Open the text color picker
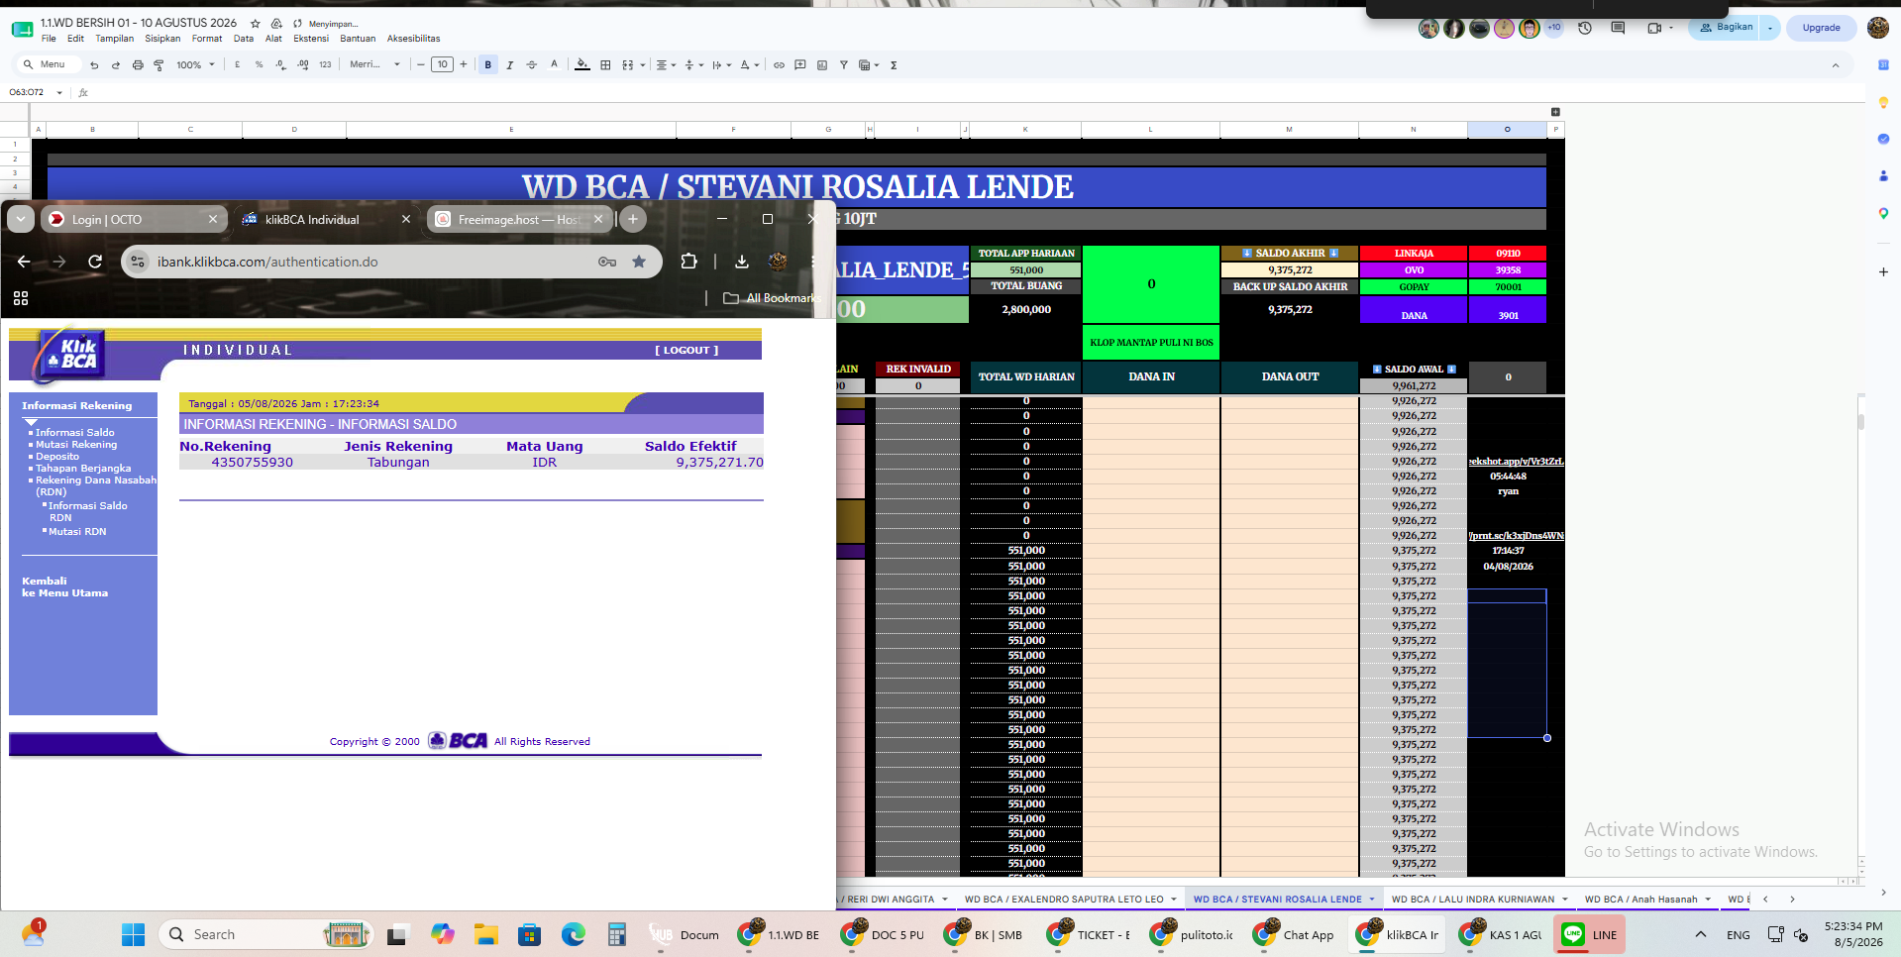 tap(554, 65)
